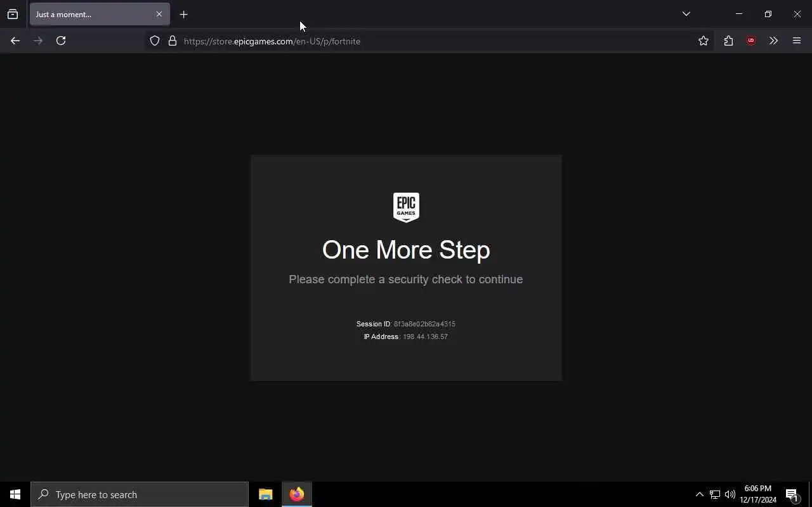Open tracking protection shield icon

click(155, 41)
